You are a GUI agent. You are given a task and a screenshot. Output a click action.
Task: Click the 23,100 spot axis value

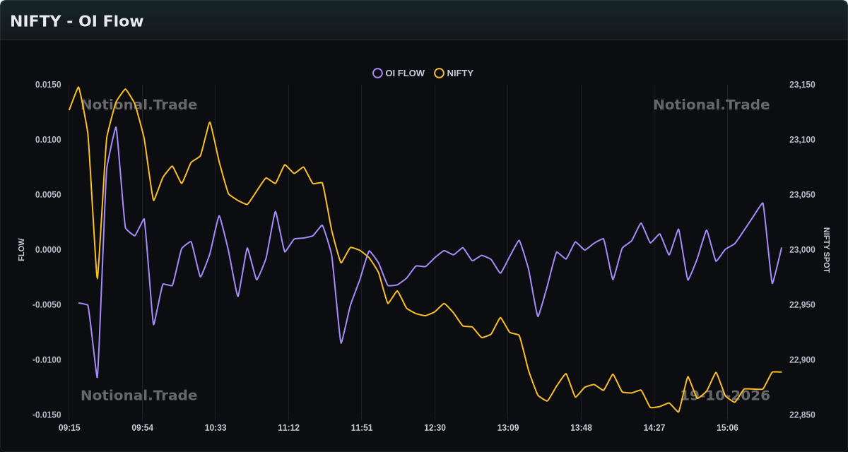coord(802,140)
